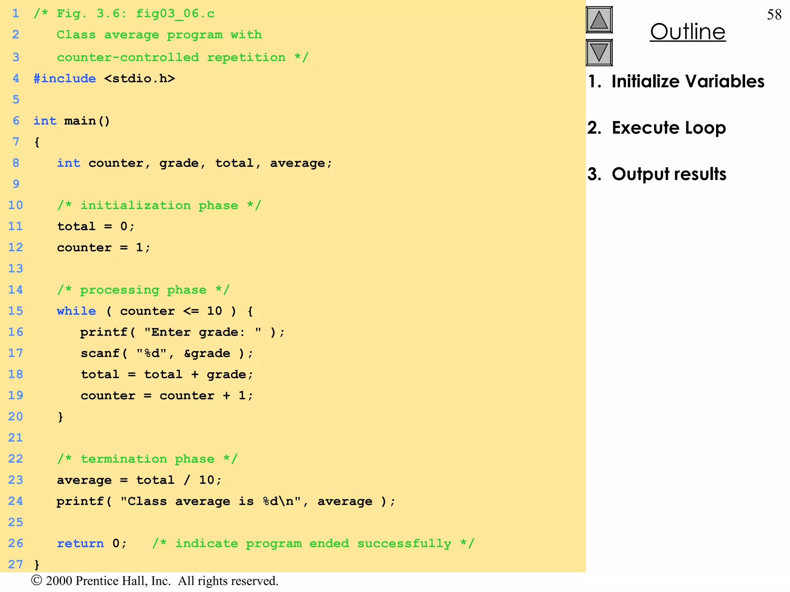Click 'counter = counter + 1;' line
Viewport: 790px width, 592px height.
(x=167, y=395)
